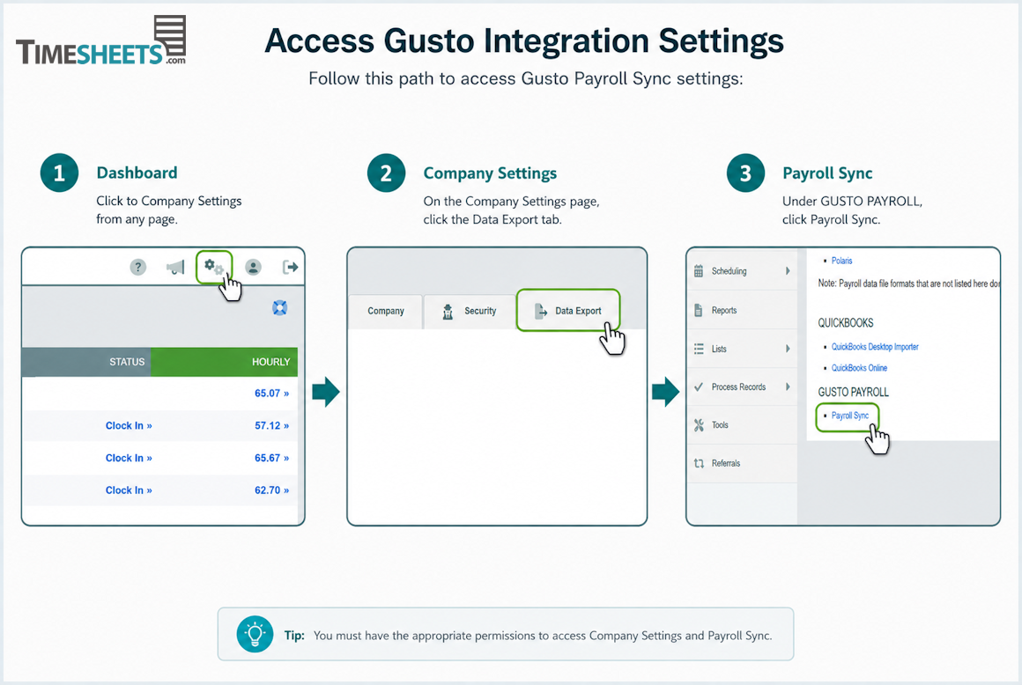Open QuickBooks Desktop Importer link

pyautogui.click(x=875, y=347)
